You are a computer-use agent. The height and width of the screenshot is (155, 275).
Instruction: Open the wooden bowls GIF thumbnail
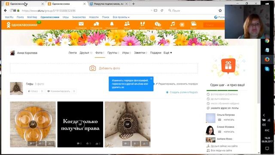coord(33,124)
